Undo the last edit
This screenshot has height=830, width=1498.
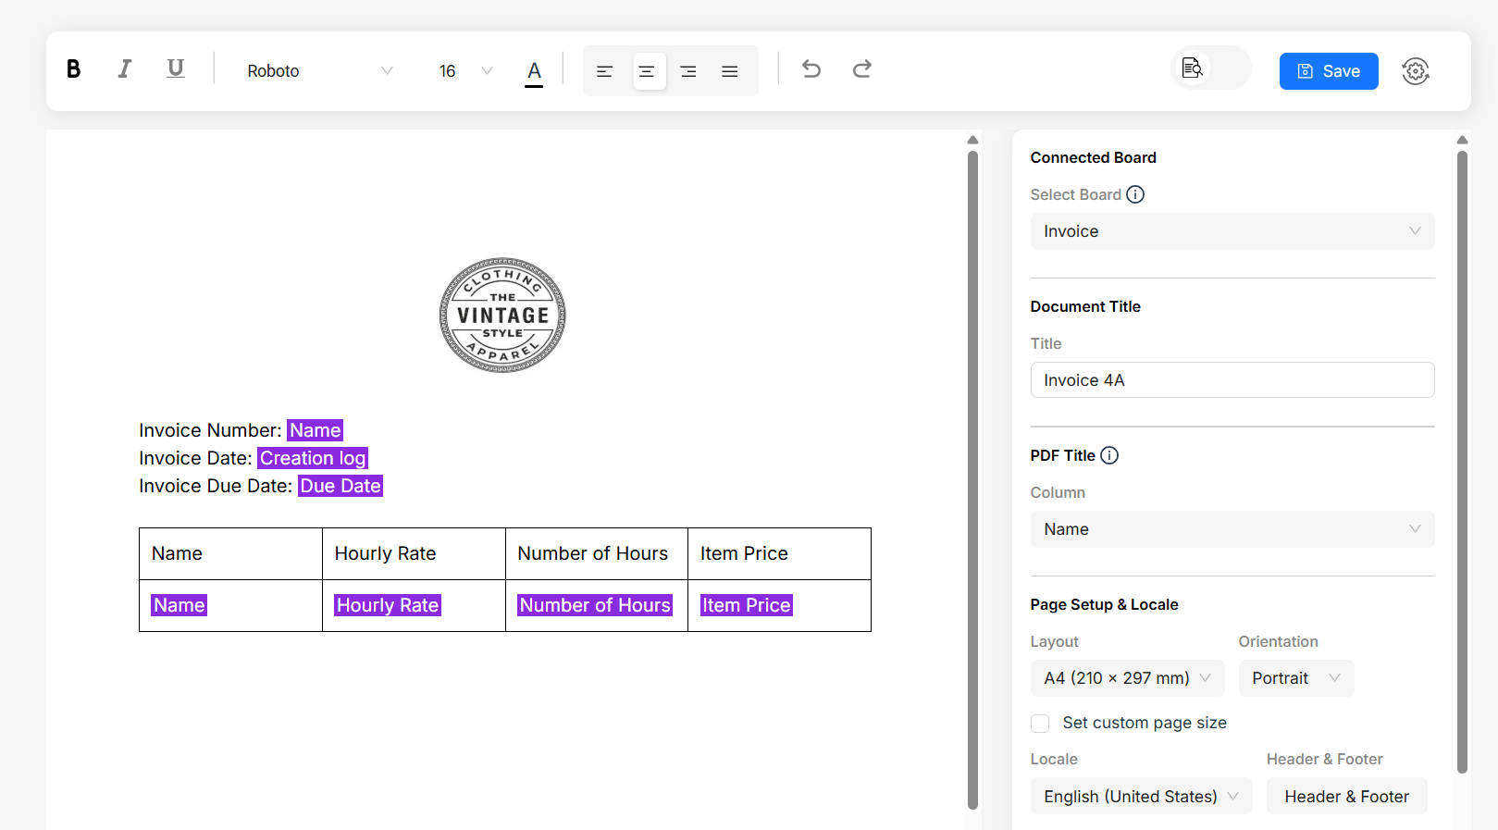(x=811, y=69)
